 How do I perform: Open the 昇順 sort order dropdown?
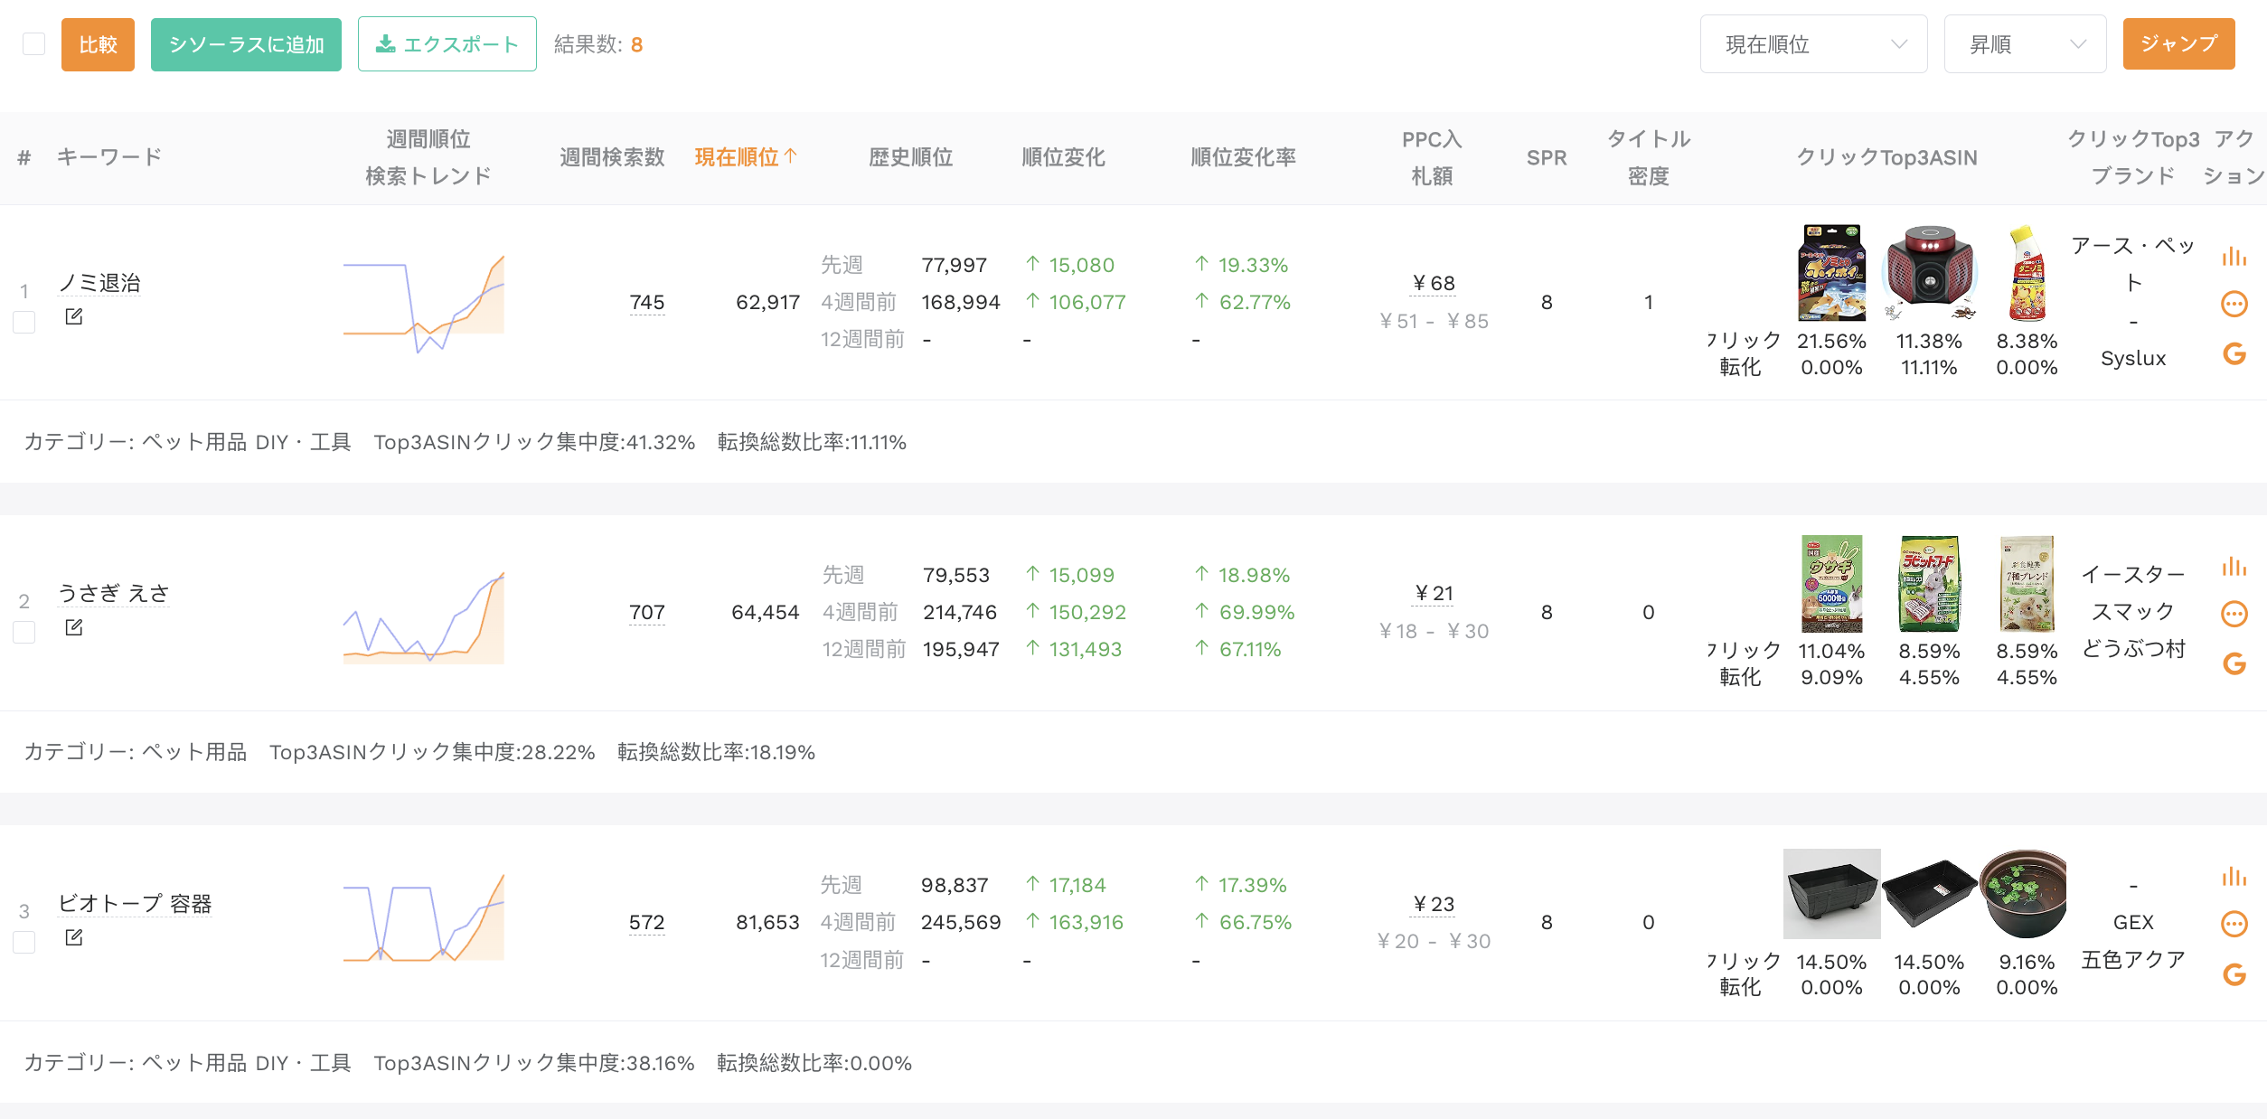pos(2025,44)
